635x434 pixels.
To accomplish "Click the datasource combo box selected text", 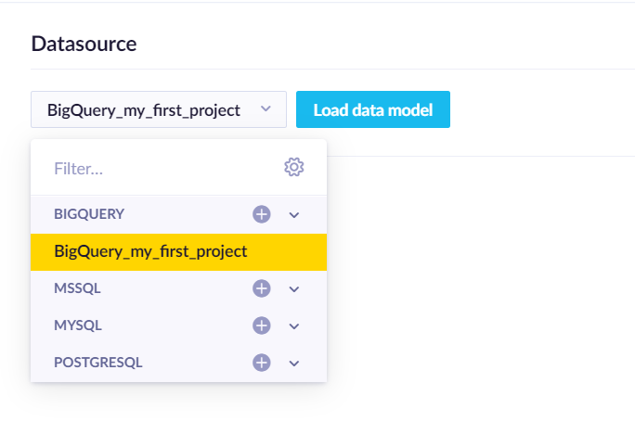I will pos(144,110).
